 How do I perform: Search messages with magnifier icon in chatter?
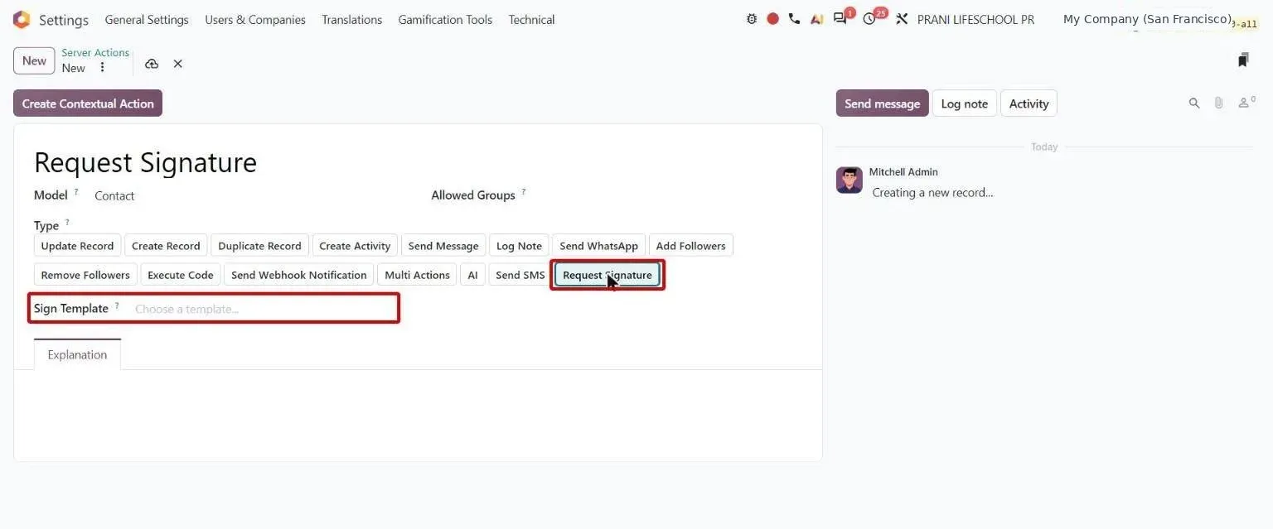click(x=1194, y=103)
